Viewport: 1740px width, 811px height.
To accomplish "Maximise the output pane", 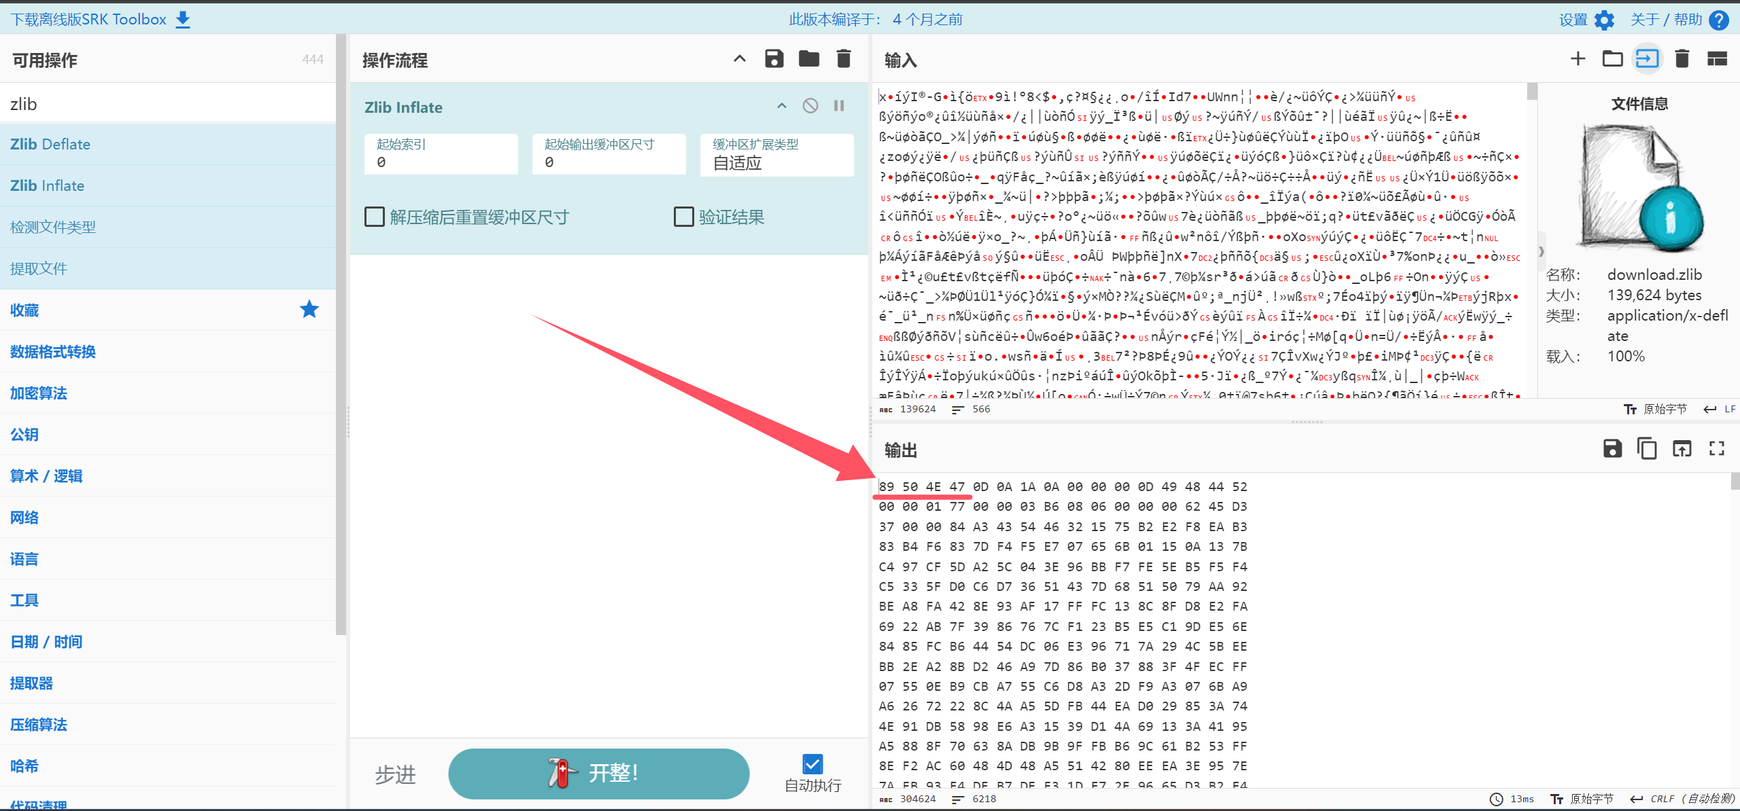I will pos(1716,449).
